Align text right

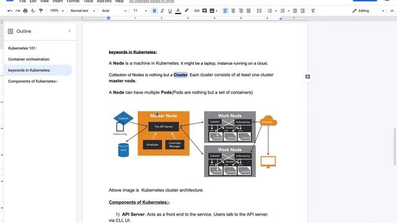click(241, 11)
